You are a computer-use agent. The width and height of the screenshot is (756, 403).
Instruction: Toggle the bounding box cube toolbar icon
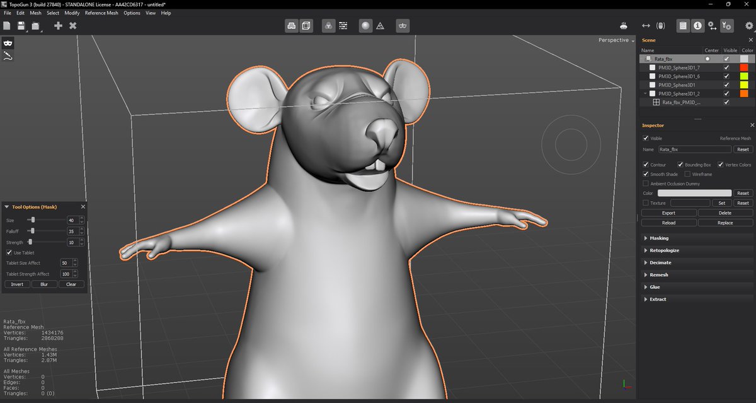coord(306,26)
